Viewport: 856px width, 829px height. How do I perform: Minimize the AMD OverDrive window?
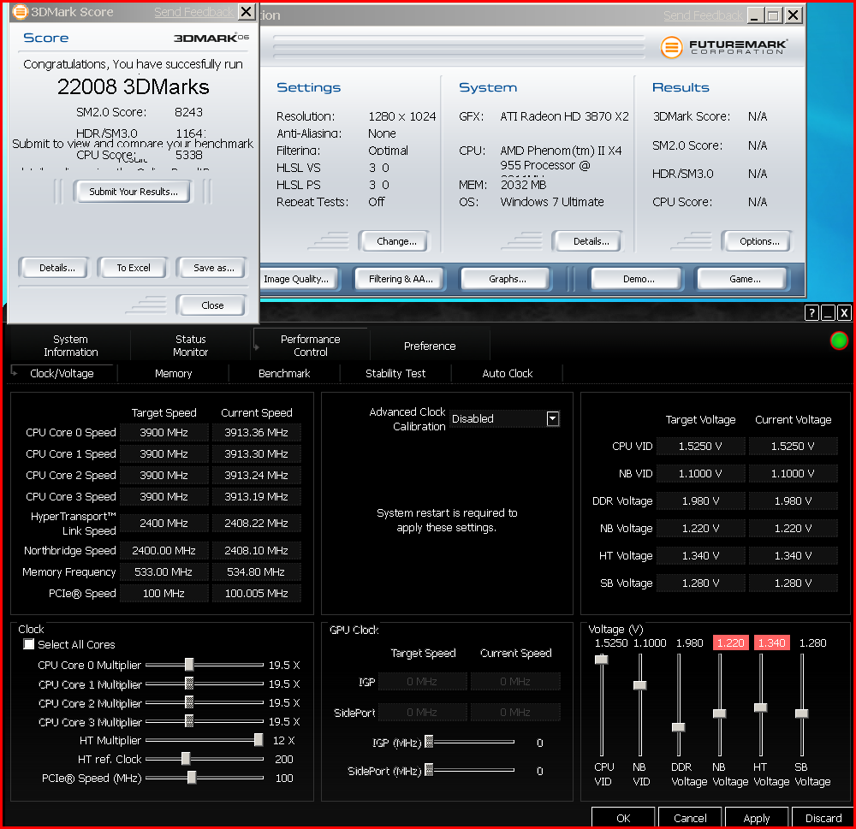828,313
